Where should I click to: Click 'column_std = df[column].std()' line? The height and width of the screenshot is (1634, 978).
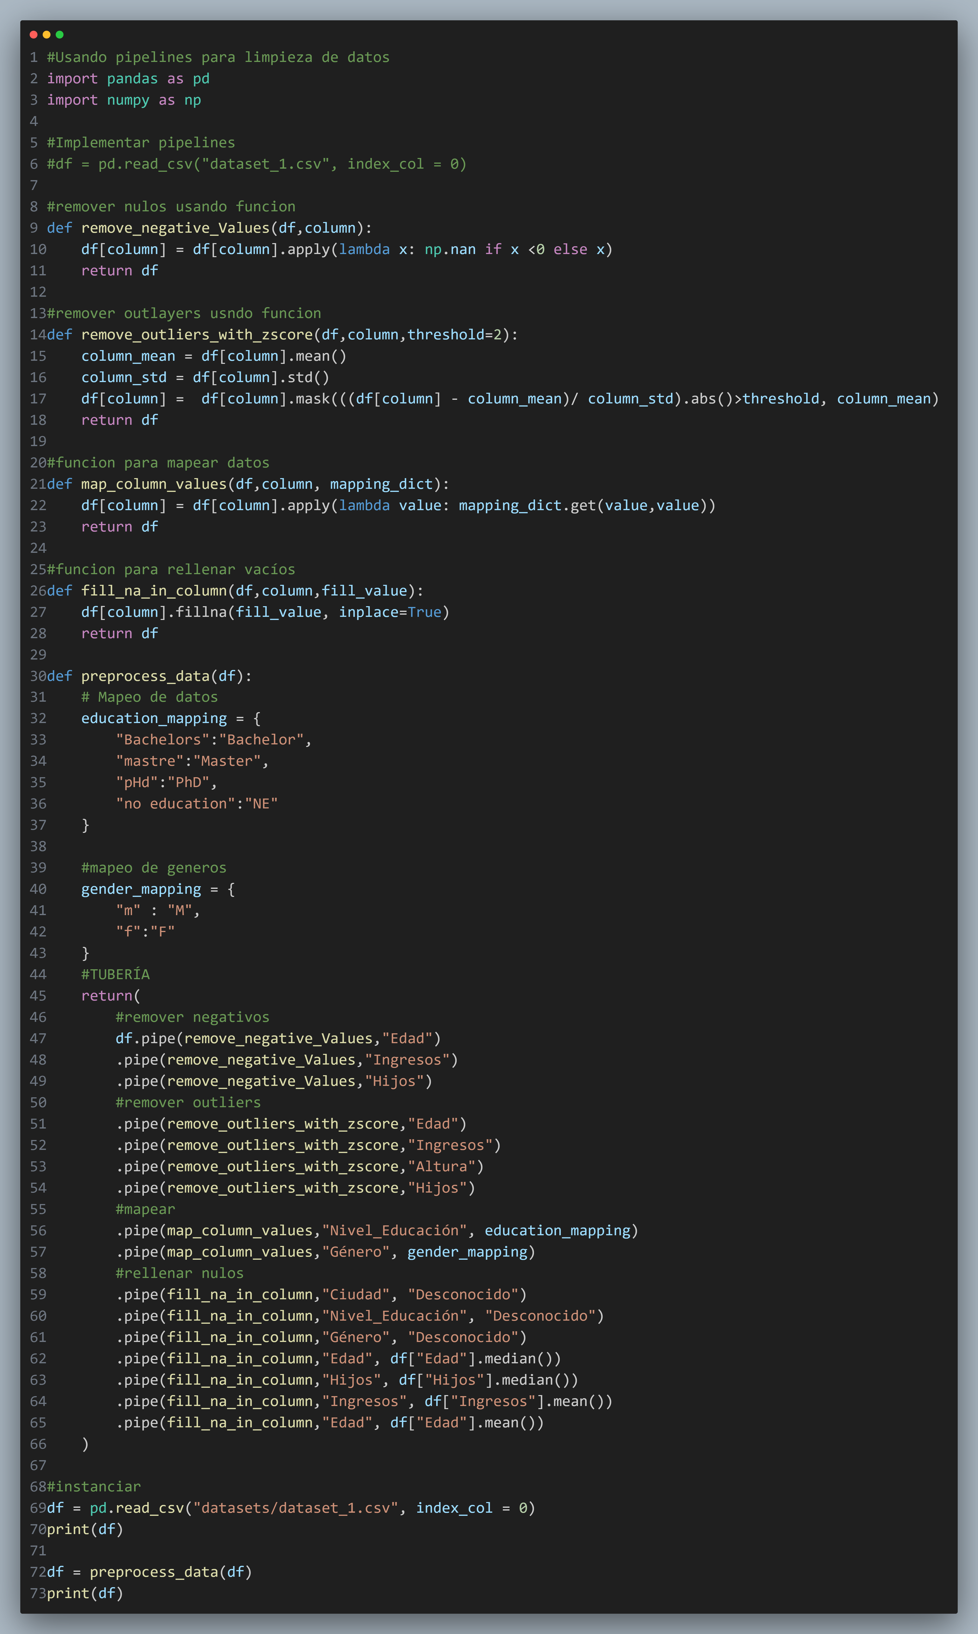pyautogui.click(x=206, y=377)
